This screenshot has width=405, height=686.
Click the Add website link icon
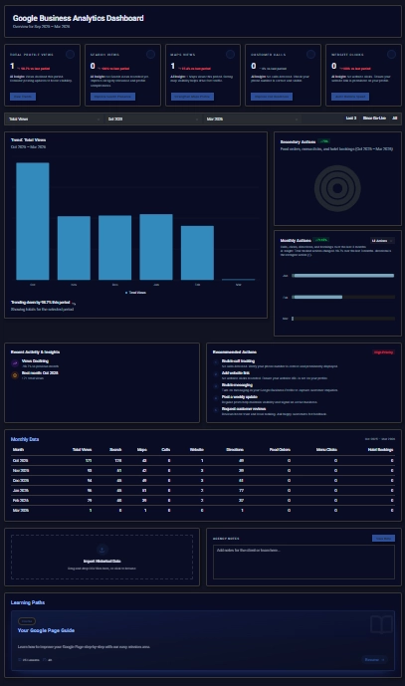click(216, 374)
